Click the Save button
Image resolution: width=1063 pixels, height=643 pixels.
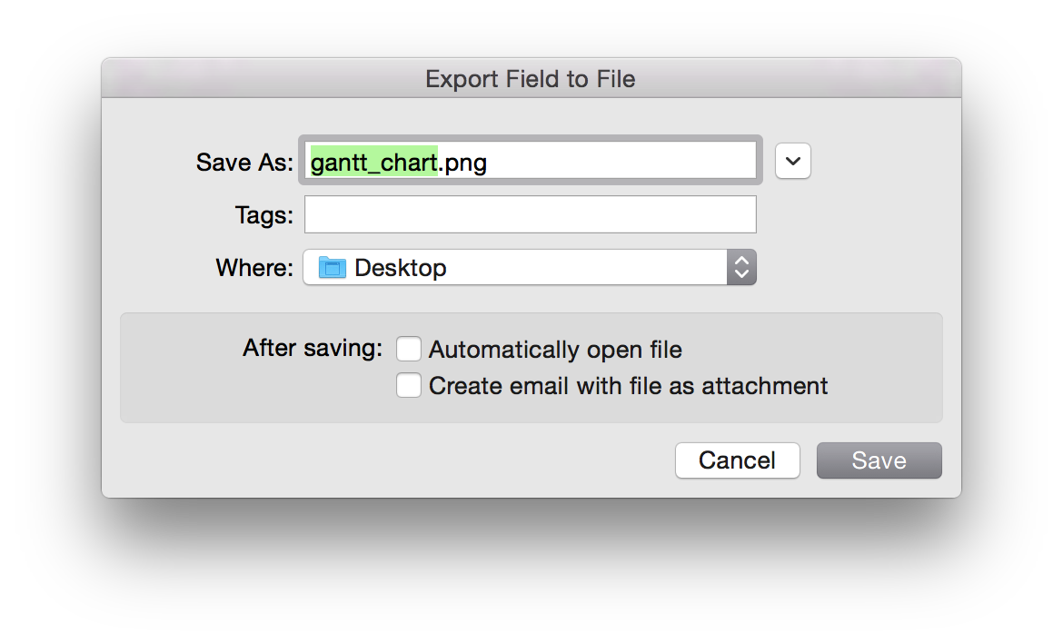point(878,460)
